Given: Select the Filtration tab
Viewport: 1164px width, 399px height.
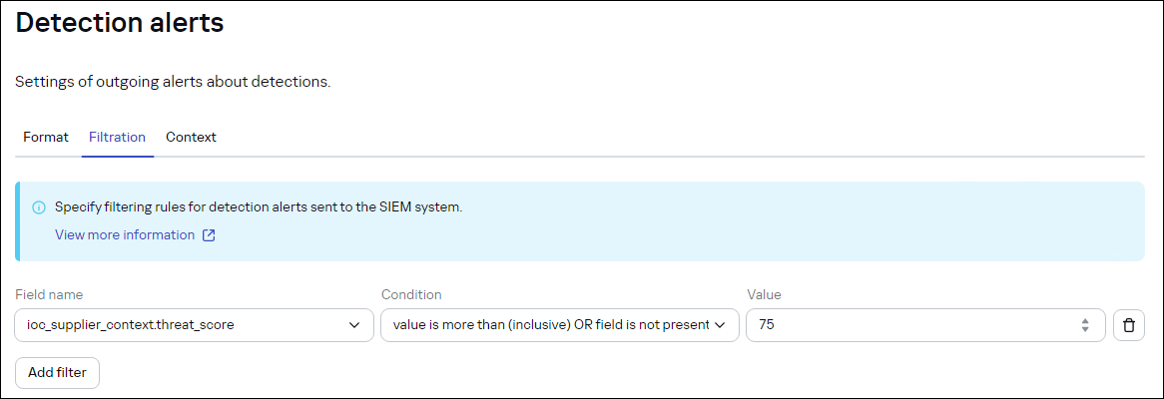Looking at the screenshot, I should [117, 138].
